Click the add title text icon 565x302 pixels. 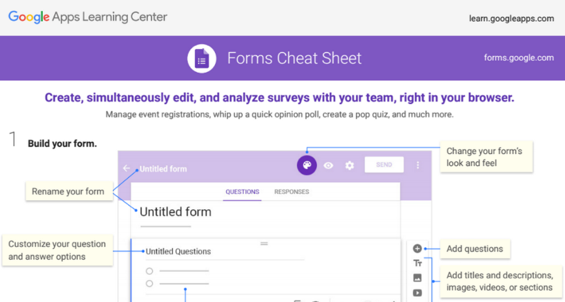click(418, 263)
